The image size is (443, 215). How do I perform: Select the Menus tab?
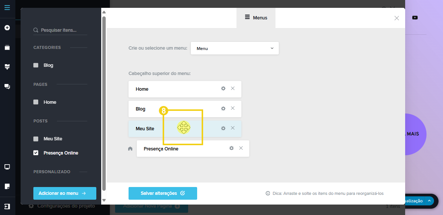click(256, 18)
